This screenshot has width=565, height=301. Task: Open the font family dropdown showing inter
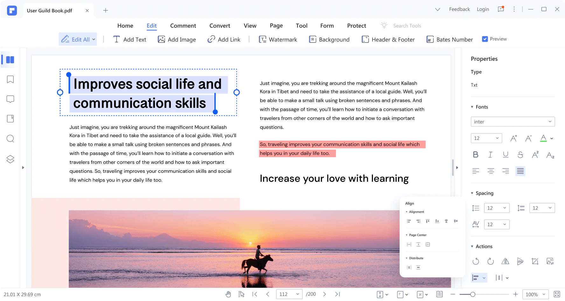(x=513, y=122)
